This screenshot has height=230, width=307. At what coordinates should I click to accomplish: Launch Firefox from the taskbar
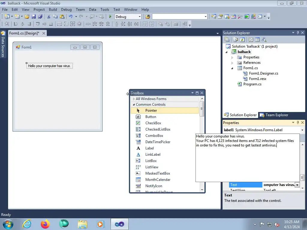(45, 224)
